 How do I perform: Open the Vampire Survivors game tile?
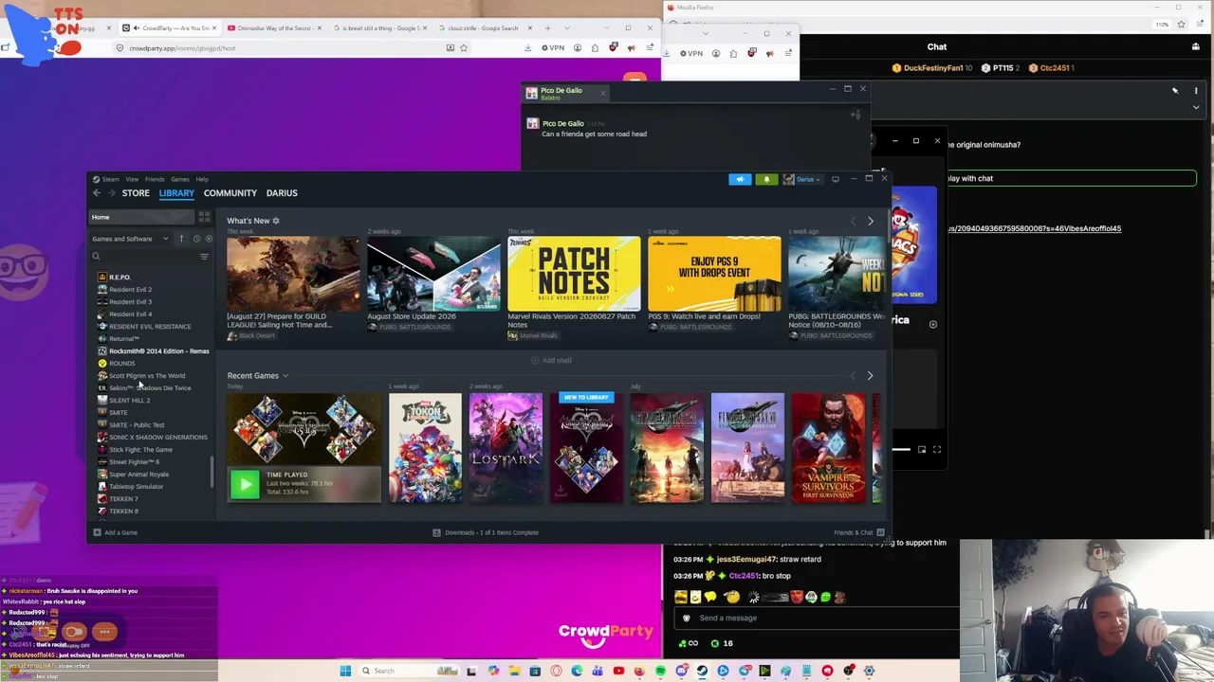coord(828,447)
